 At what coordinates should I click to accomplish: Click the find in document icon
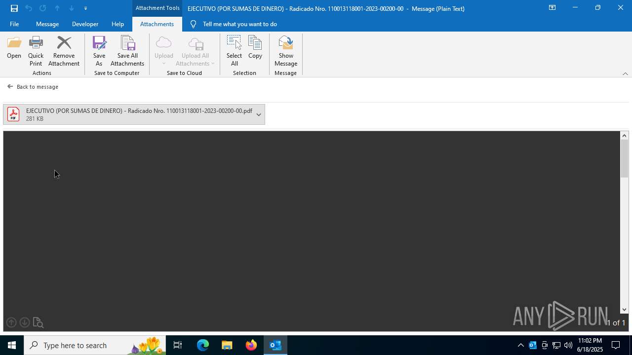tap(39, 322)
